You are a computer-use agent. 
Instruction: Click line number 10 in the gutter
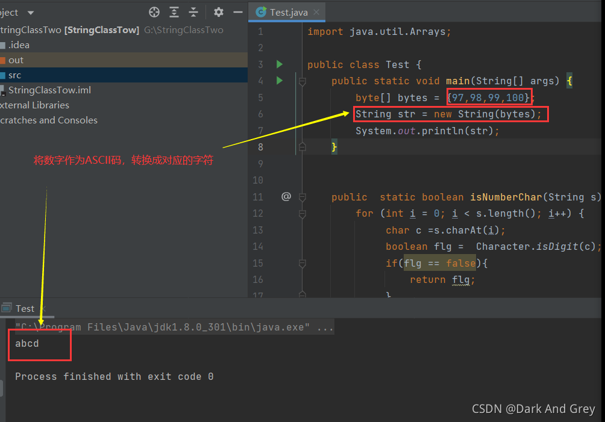pos(258,181)
